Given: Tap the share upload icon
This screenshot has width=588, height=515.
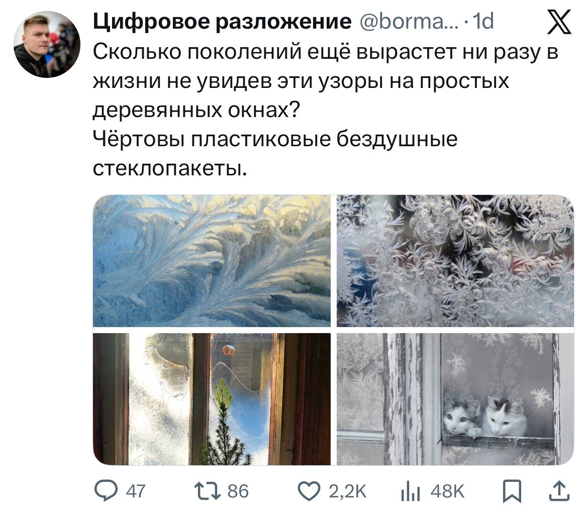Looking at the screenshot, I should 559,491.
